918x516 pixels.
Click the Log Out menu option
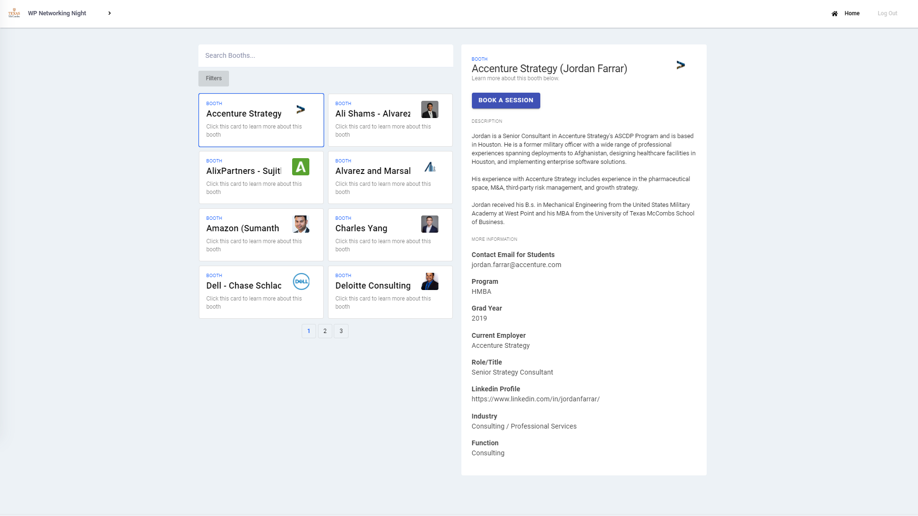[887, 13]
